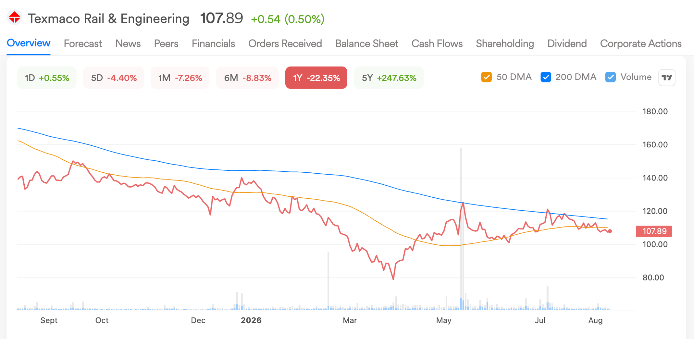Switch to the Forecast tab

(x=83, y=44)
